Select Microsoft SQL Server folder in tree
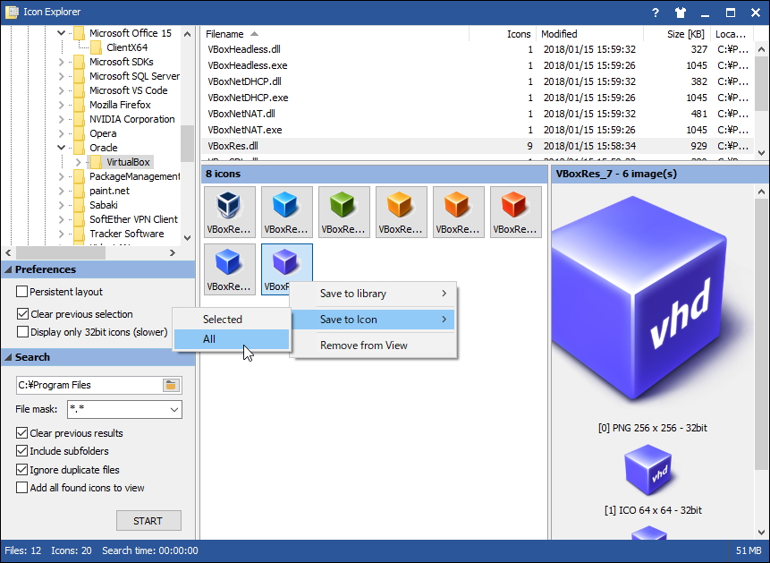This screenshot has width=770, height=563. [x=134, y=76]
